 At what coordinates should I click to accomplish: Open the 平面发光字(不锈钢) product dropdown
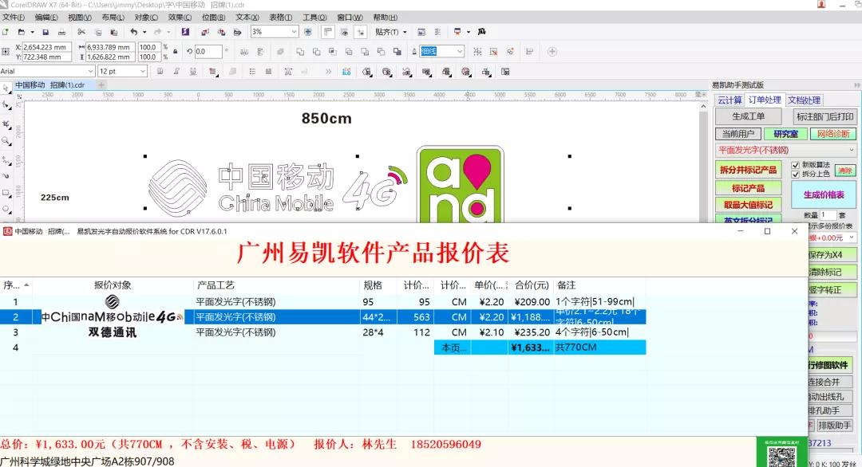(x=849, y=149)
